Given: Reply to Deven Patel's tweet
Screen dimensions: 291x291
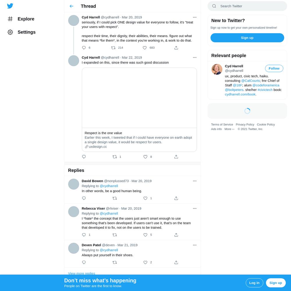Looking at the screenshot, I should (x=84, y=262).
